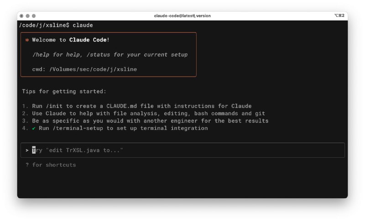Click the orange asterisk Claude logo

(27, 40)
